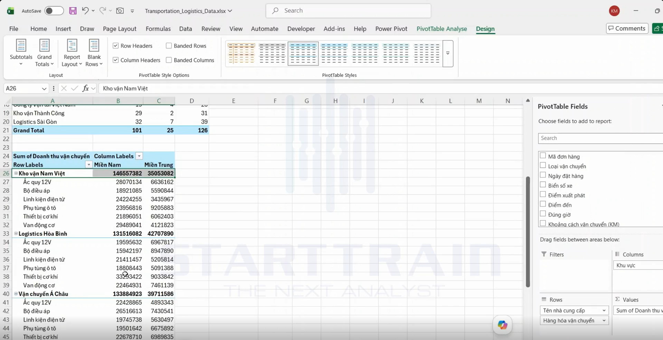Collapse the Logistics Hòa Bình group

pyautogui.click(x=16, y=233)
